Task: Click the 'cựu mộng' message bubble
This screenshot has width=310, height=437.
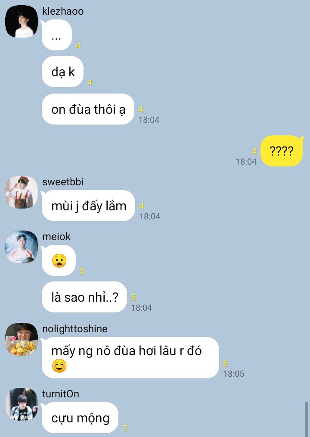Action: (x=80, y=418)
